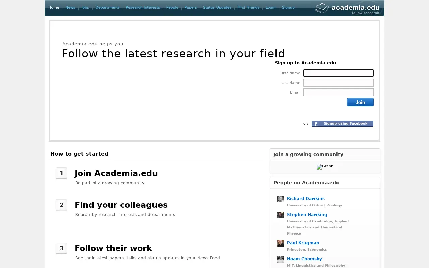Open Richard Dawkins name link

tap(306, 199)
